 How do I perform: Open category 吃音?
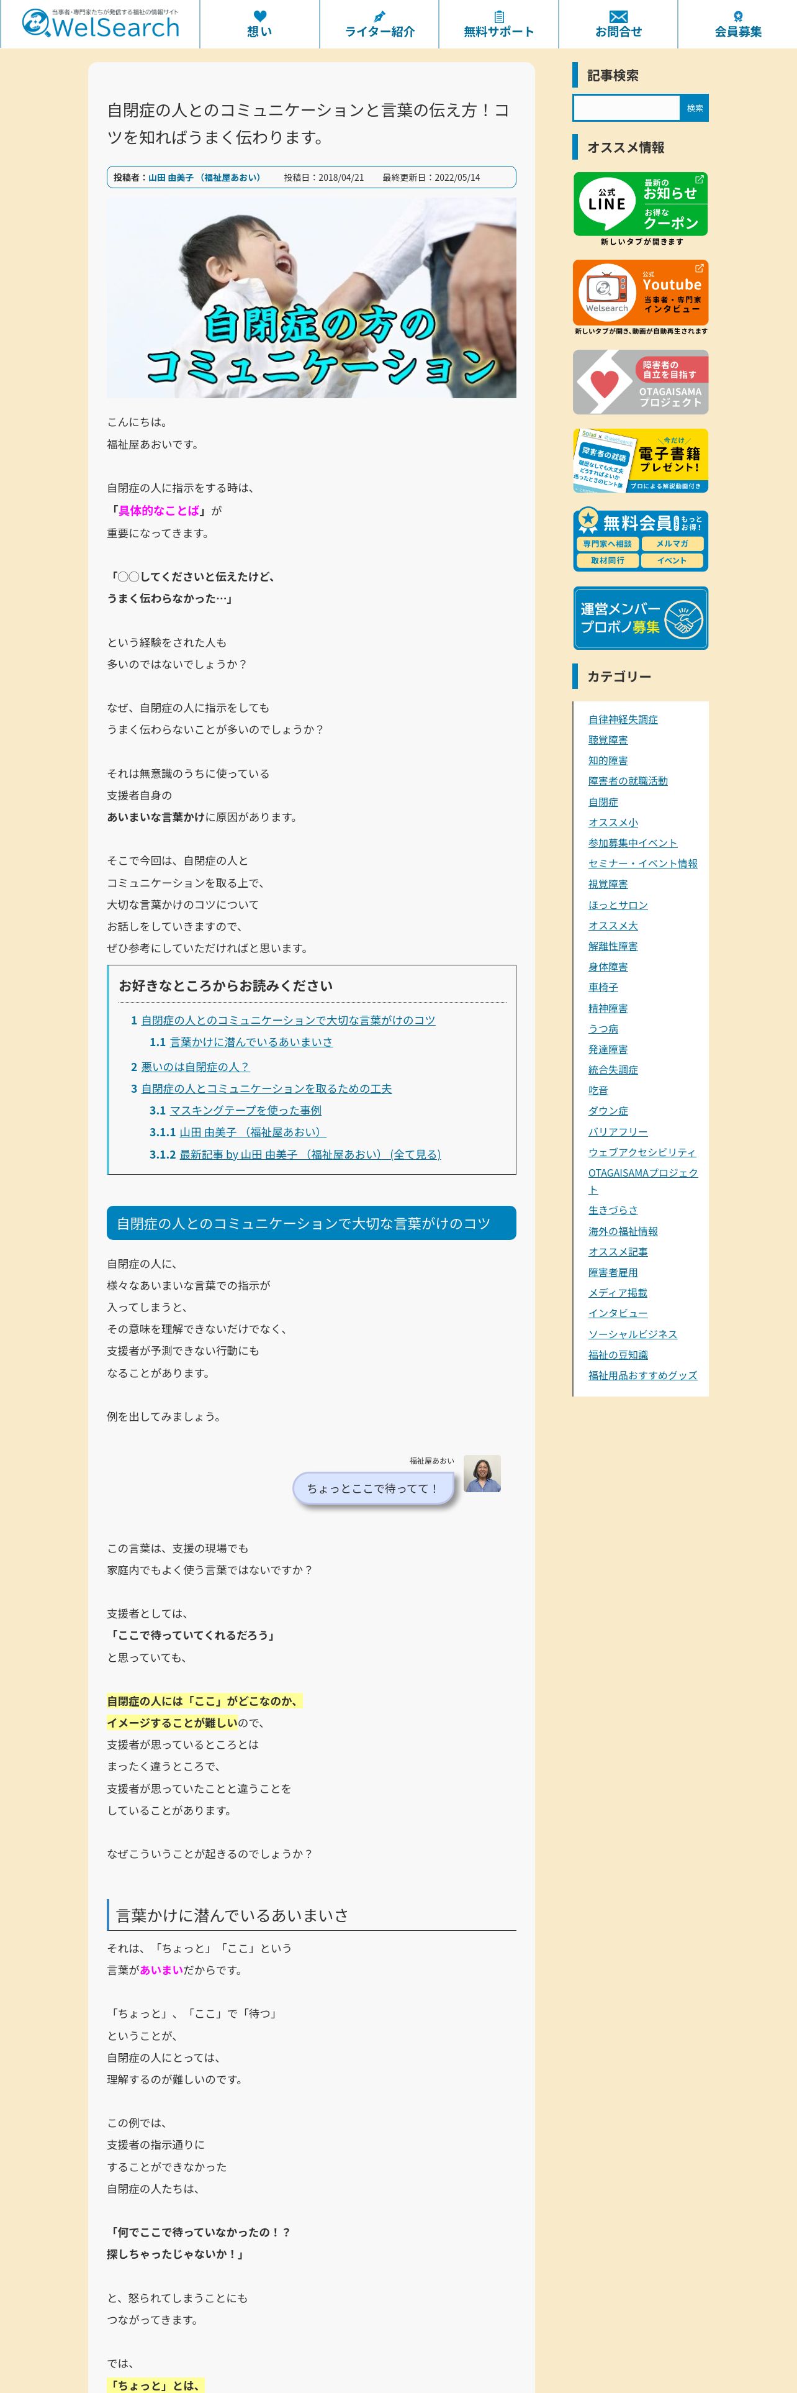click(598, 1091)
